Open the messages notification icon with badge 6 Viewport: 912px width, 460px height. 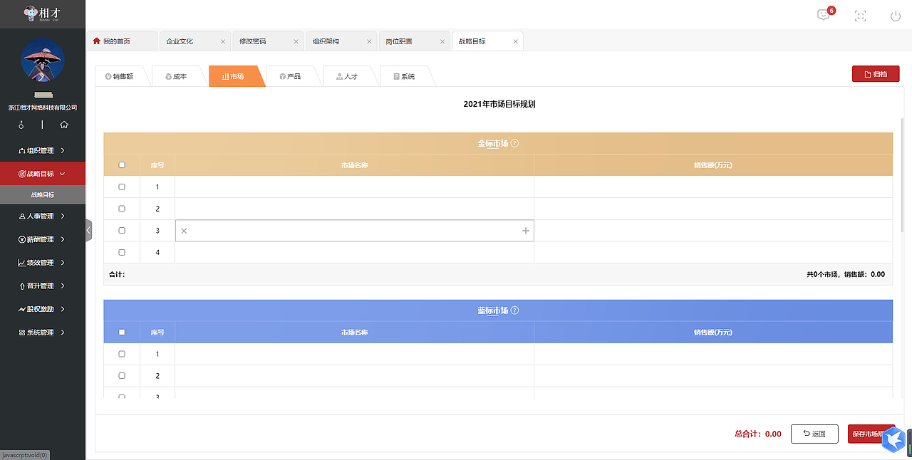[x=824, y=14]
